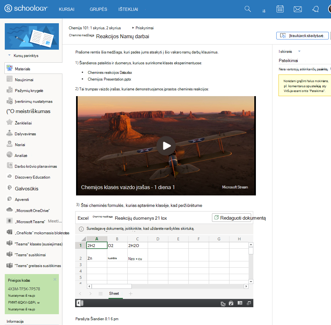331x325 pixels.
Task: Click the select-all corner of spreadsheet
Action: coord(84,239)
